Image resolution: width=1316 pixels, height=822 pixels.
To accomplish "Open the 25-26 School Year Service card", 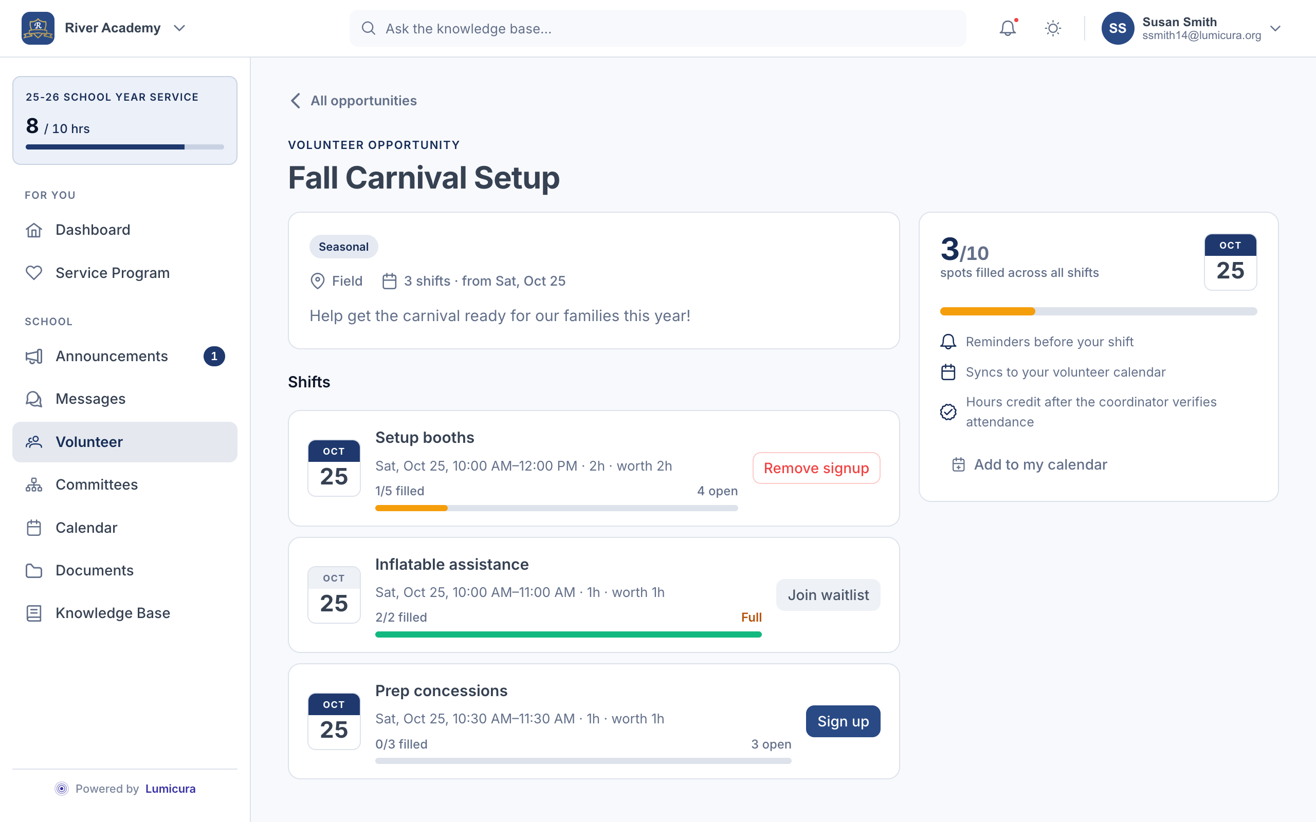I will coord(124,120).
